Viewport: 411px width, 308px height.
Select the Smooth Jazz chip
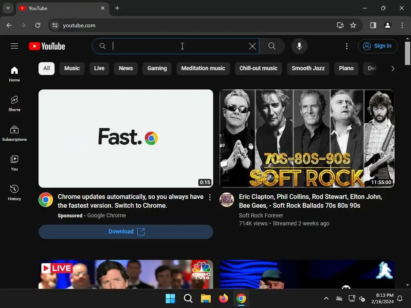[x=308, y=68]
